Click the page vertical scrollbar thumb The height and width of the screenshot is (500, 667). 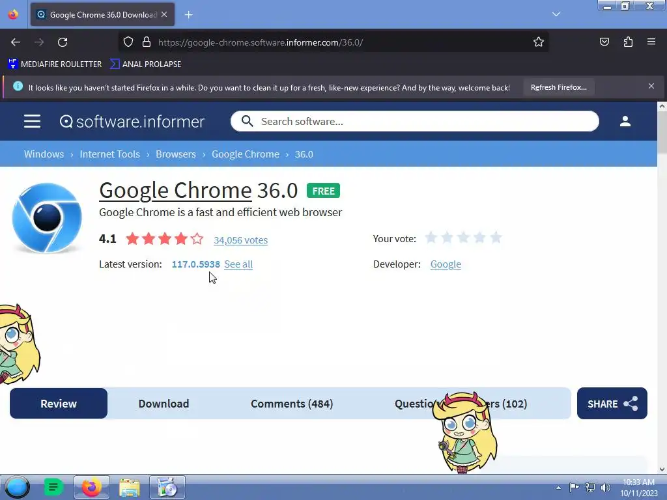[662, 132]
